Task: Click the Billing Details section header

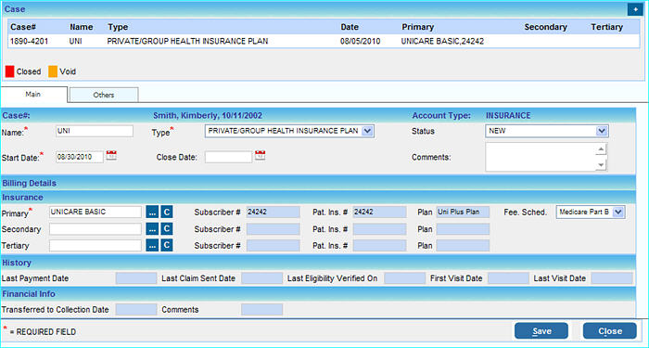Action: (x=318, y=183)
